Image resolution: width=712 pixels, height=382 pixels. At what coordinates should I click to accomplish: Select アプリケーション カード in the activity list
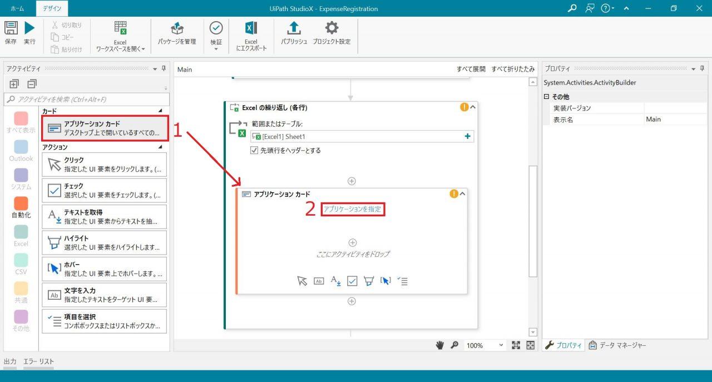[x=105, y=128]
